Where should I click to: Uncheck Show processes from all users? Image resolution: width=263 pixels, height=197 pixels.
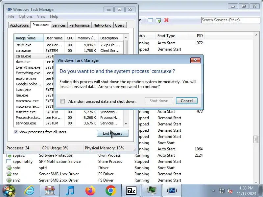click(x=16, y=132)
